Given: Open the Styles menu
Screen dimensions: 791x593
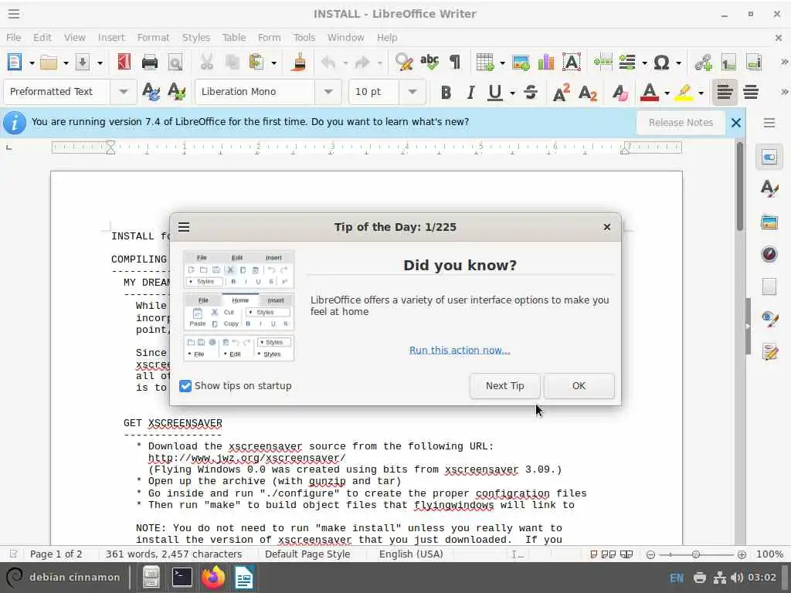Looking at the screenshot, I should tap(195, 37).
